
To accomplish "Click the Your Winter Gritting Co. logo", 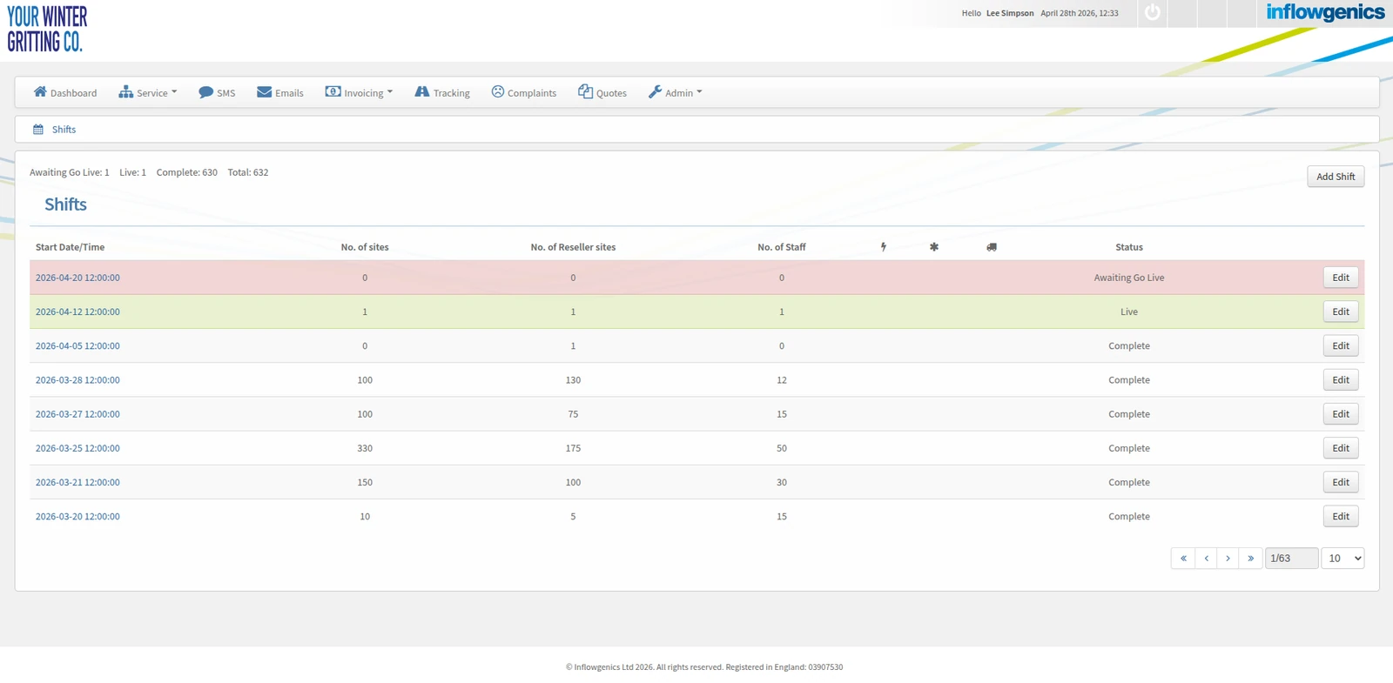I will coord(47,30).
